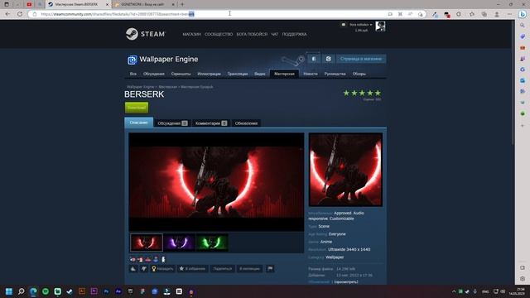
Task: Click the green Download button
Action: point(137,108)
